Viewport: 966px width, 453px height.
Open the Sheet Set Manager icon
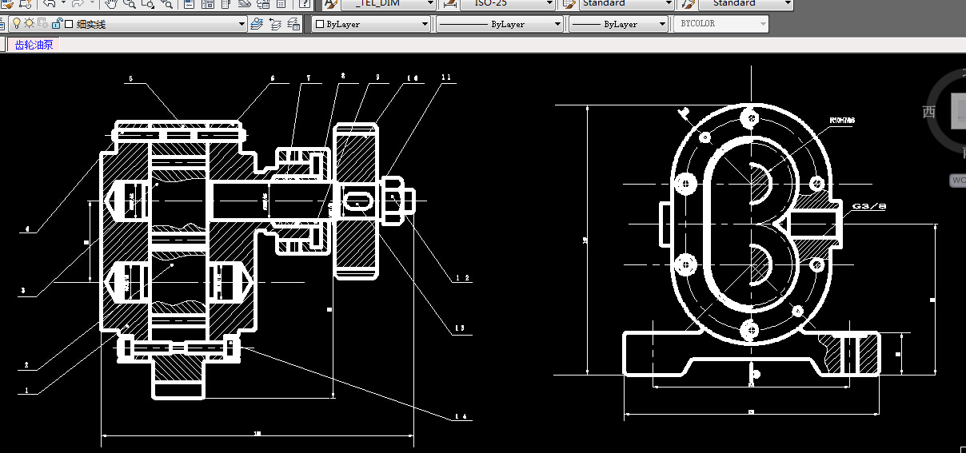(x=245, y=4)
